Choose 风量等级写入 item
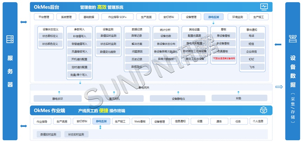Image resolution: width=303 pixels, height=142 pixels. [x=79, y=52]
